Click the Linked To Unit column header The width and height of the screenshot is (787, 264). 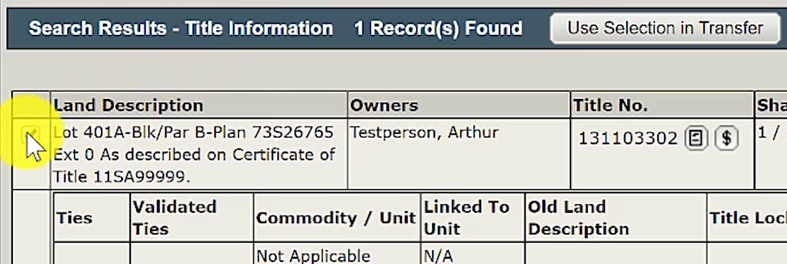click(x=467, y=217)
